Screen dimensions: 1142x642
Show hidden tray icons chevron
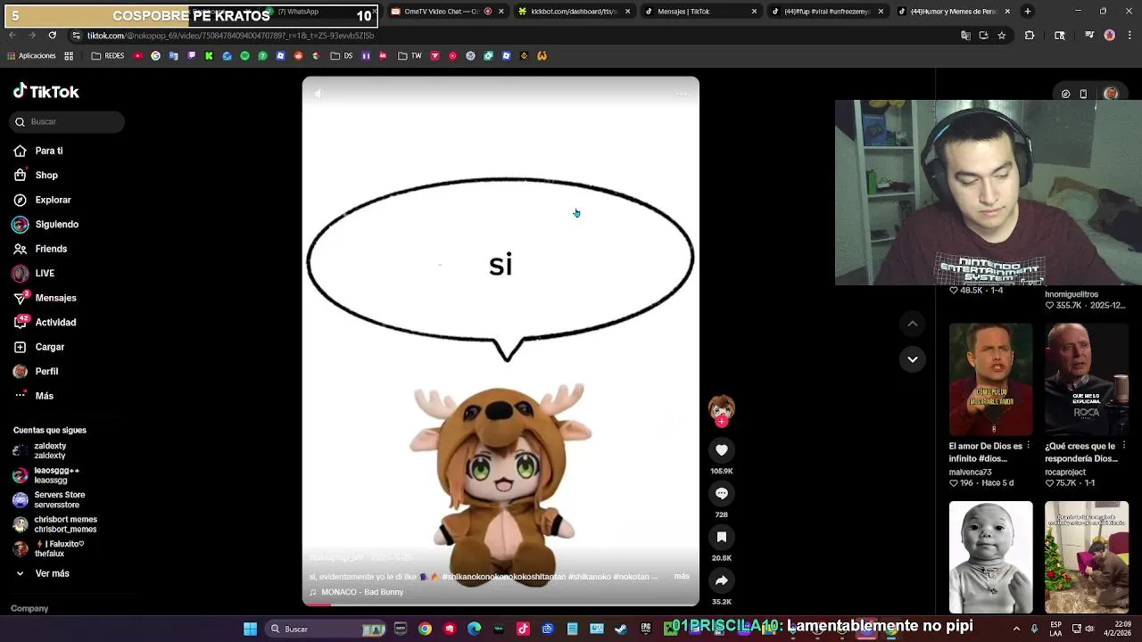click(x=1016, y=629)
